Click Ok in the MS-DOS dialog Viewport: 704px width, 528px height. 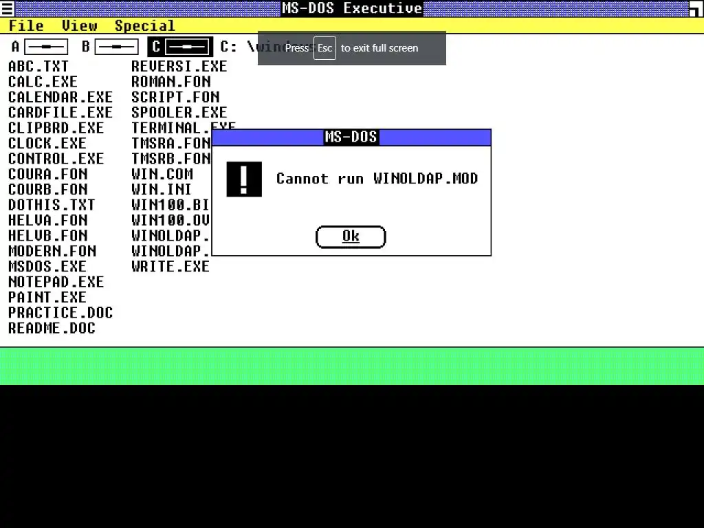[x=351, y=236]
